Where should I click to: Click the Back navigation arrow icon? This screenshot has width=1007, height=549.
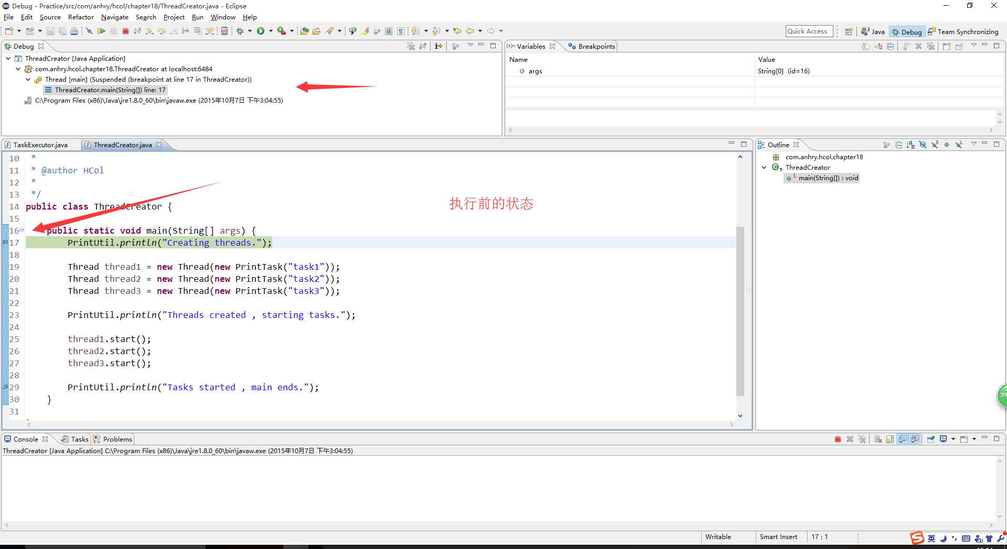tap(470, 31)
